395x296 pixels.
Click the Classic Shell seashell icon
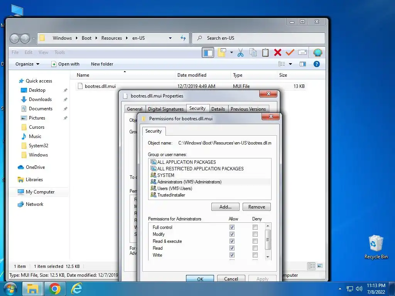tap(318, 52)
